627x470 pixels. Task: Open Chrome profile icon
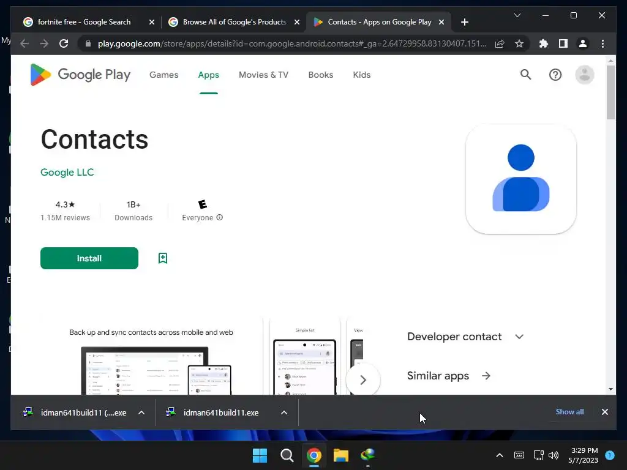click(x=583, y=43)
